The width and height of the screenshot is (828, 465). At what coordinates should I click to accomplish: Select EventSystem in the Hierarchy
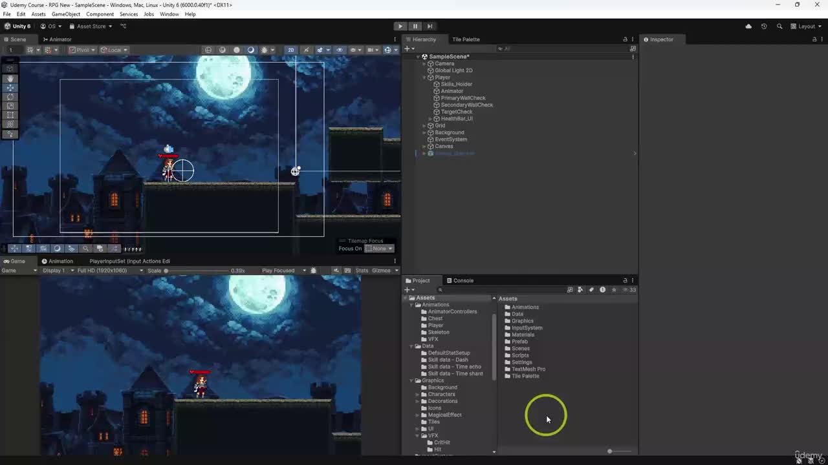(x=450, y=139)
